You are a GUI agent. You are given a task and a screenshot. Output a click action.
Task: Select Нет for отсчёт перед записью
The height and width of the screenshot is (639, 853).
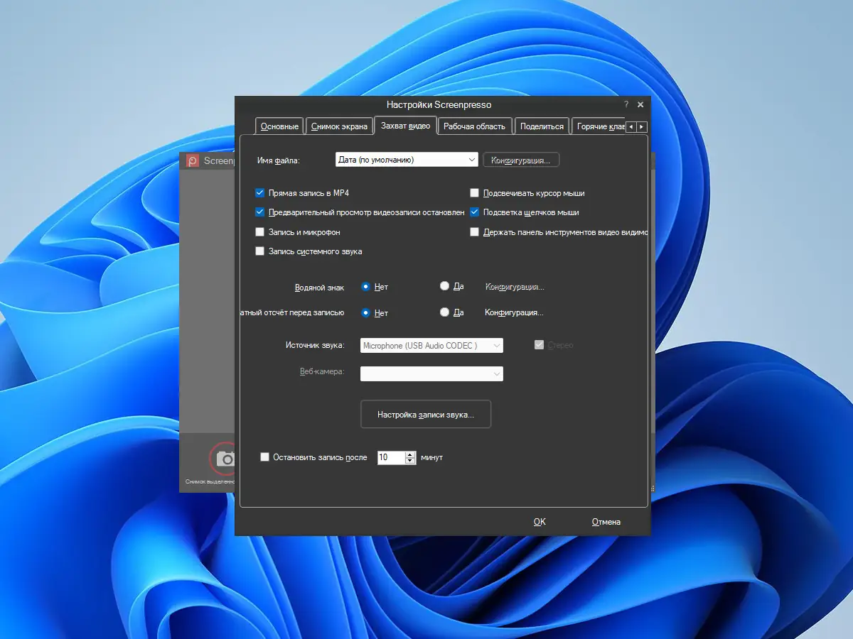[366, 312]
